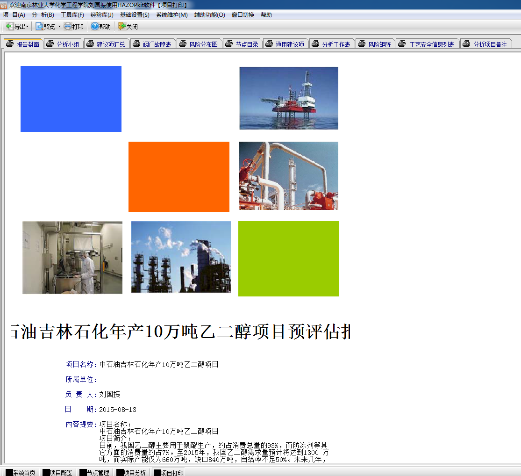Switch to the 项目打印 bottom window tab

click(x=169, y=472)
